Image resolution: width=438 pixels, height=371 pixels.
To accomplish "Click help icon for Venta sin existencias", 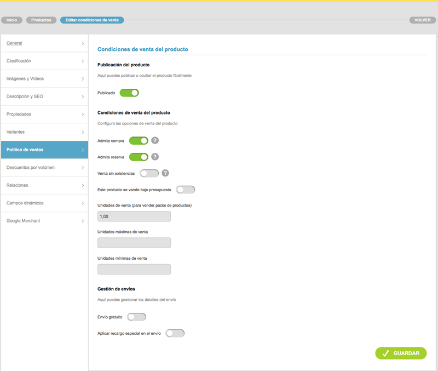I will tap(165, 173).
